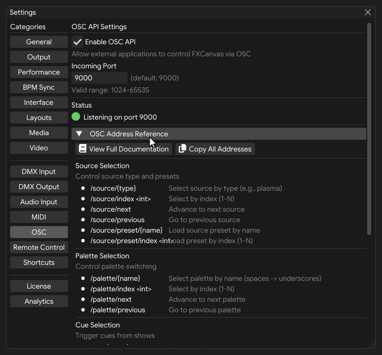Click the (default: 9000) label

[x=155, y=78]
